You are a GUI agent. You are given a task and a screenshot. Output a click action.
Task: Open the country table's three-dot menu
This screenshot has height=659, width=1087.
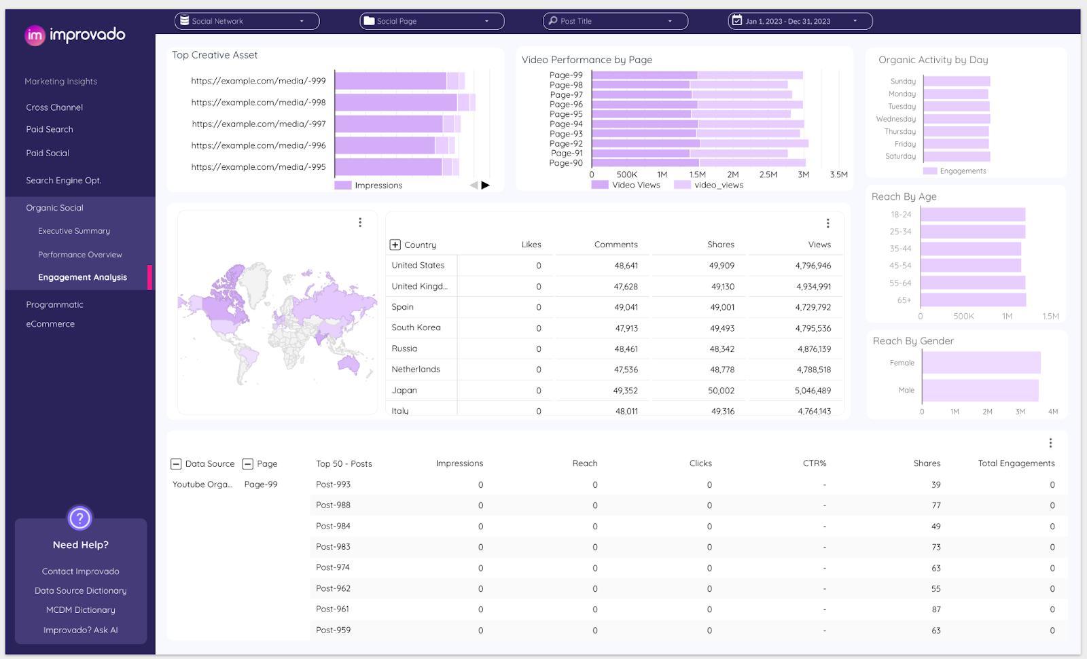coord(827,224)
